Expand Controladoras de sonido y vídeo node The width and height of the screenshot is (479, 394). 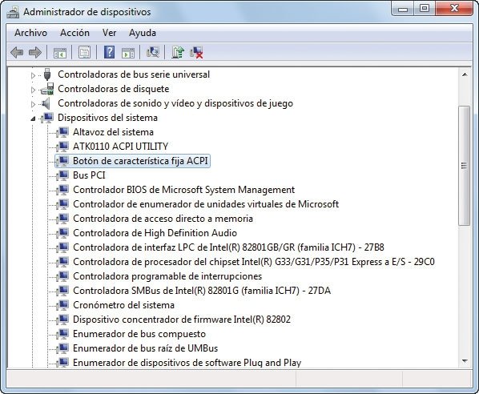coord(33,104)
